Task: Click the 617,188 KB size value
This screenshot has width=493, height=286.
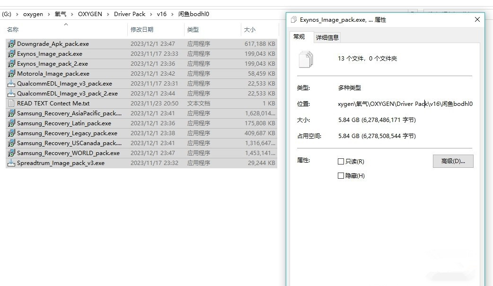Action: 260,43
